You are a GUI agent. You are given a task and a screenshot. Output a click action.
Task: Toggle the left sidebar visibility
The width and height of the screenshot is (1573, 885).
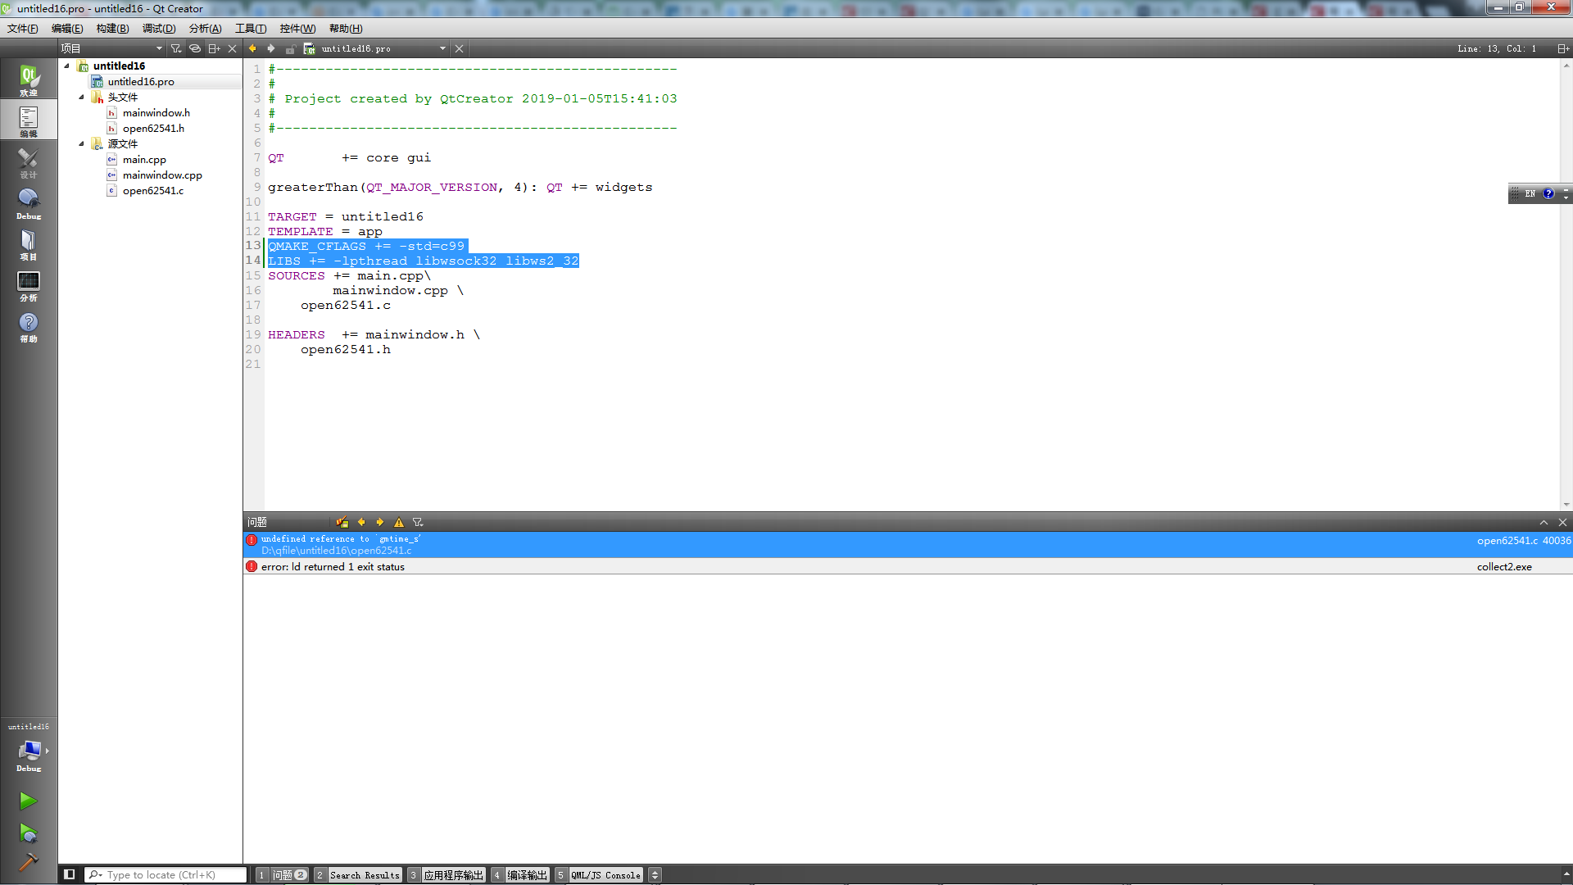click(x=70, y=874)
